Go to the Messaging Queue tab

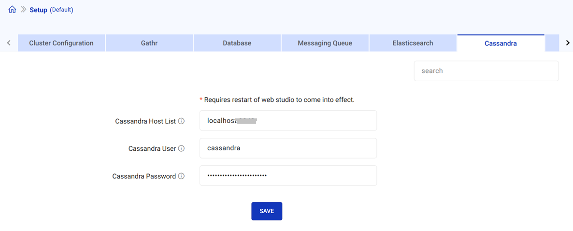(x=325, y=43)
